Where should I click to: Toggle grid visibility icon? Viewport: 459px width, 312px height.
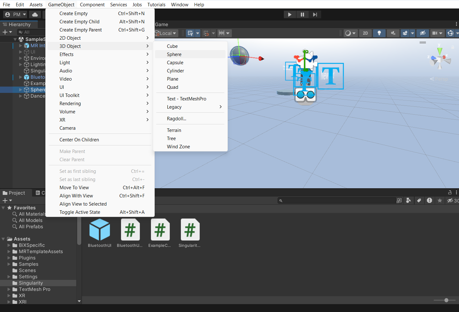tap(190, 33)
